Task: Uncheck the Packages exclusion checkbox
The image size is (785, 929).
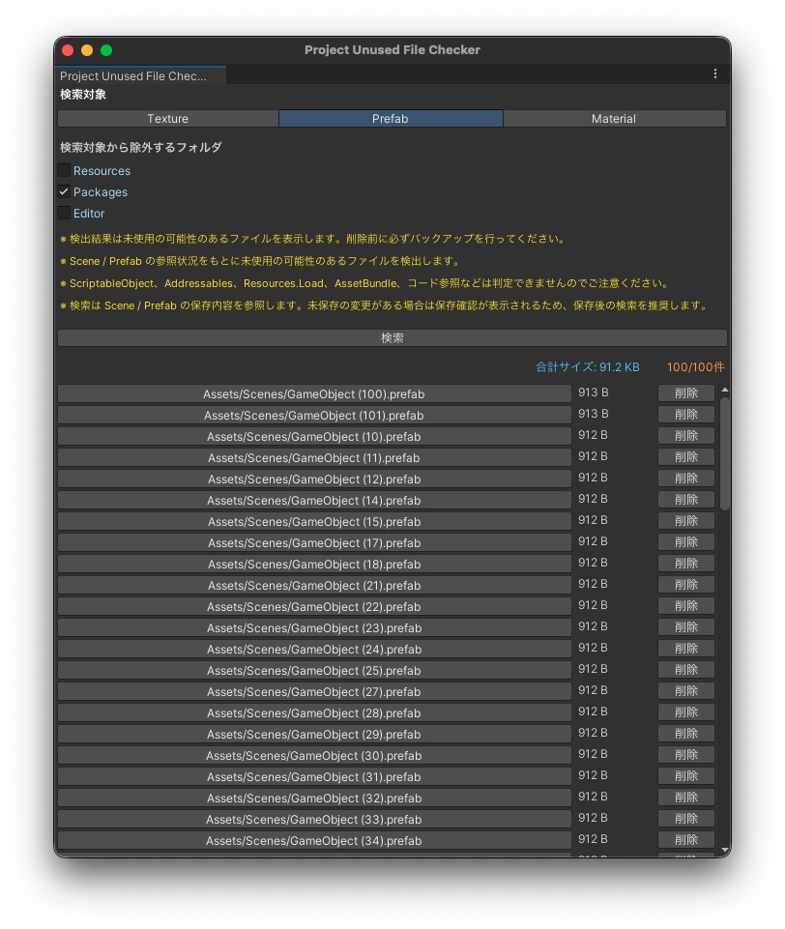Action: [x=64, y=191]
